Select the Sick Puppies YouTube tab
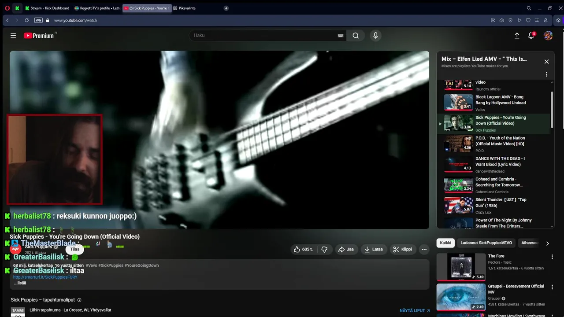This screenshot has height=317, width=564. tap(146, 8)
